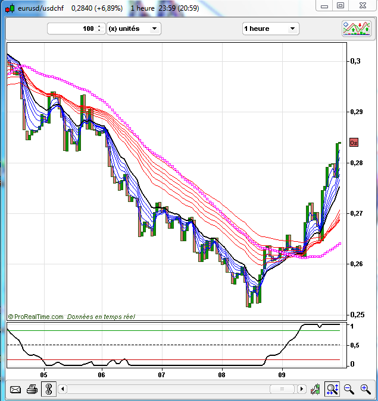Click the trading order icon in bottom toolbar
The image size is (378, 401).
pos(316,390)
